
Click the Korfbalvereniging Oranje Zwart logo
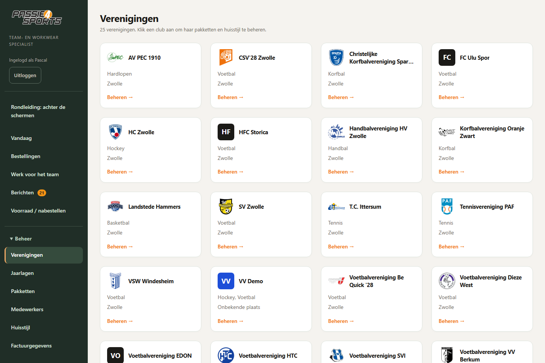(x=447, y=132)
